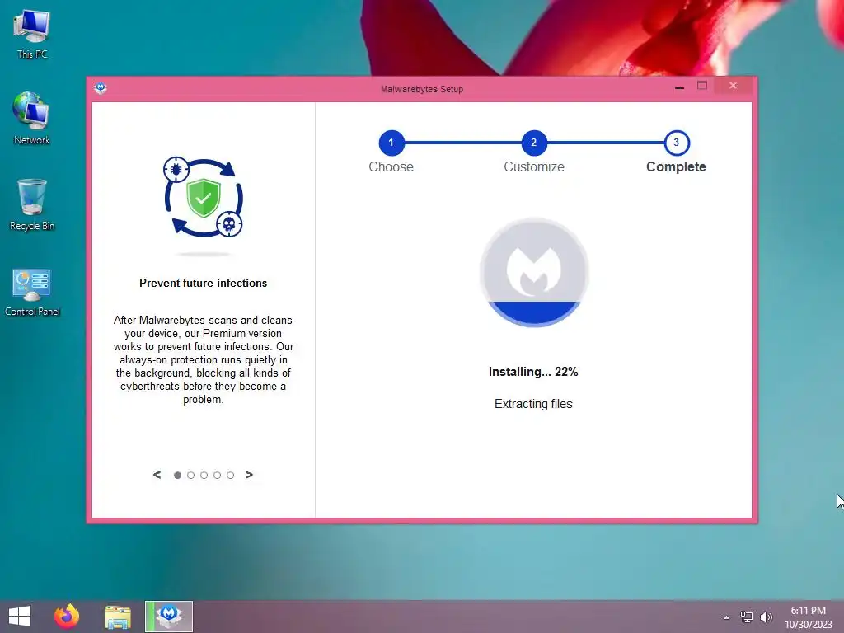The width and height of the screenshot is (844, 633).
Task: Open Control Panel desktop icon
Action: click(32, 292)
